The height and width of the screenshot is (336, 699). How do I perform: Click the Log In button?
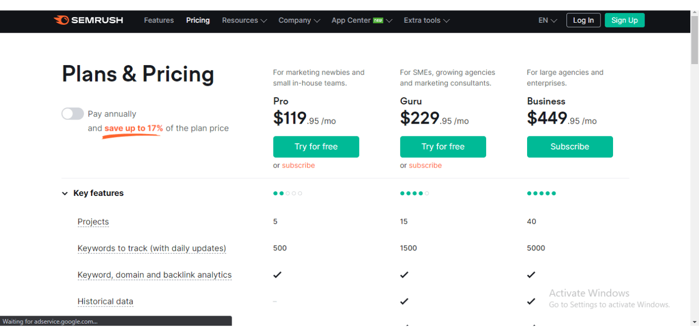583,20
